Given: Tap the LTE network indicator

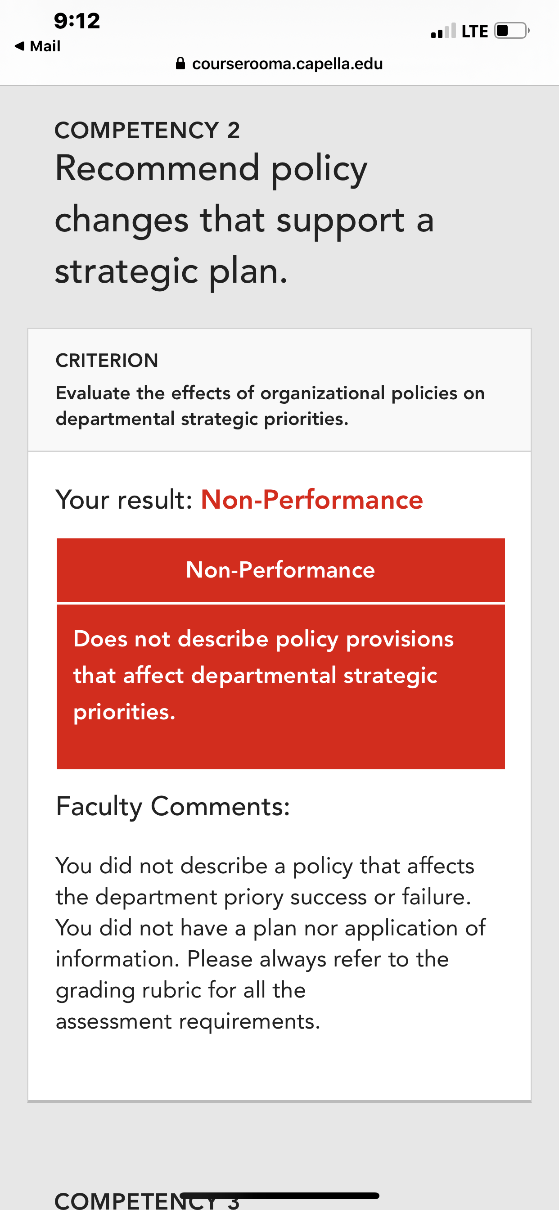Looking at the screenshot, I should (x=474, y=32).
